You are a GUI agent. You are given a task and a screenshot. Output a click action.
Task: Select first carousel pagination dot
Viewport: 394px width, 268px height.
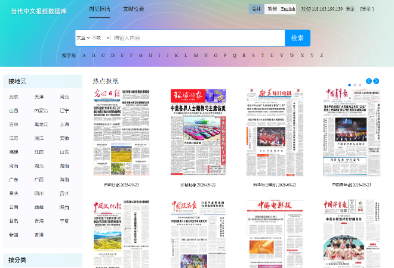click(x=349, y=85)
